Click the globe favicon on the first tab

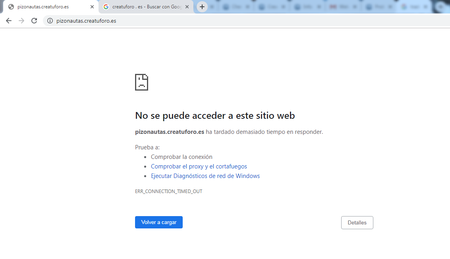(x=11, y=7)
